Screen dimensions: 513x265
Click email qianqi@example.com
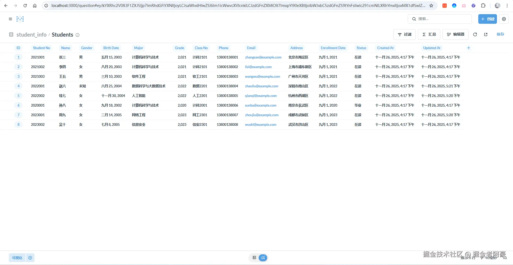[261, 96]
